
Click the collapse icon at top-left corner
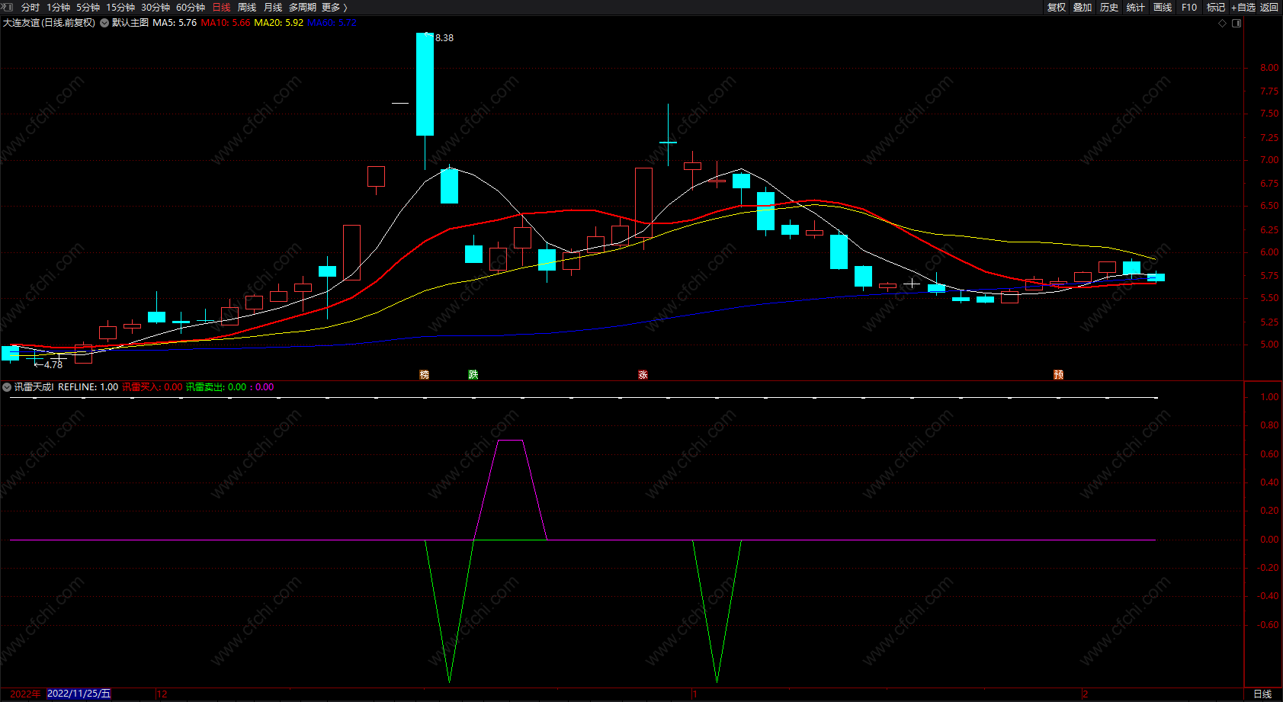tap(7, 7)
